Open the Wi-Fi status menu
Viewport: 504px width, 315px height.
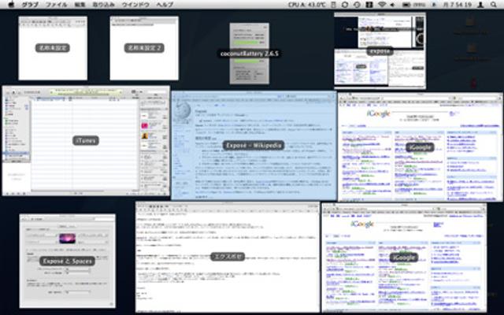pos(382,5)
